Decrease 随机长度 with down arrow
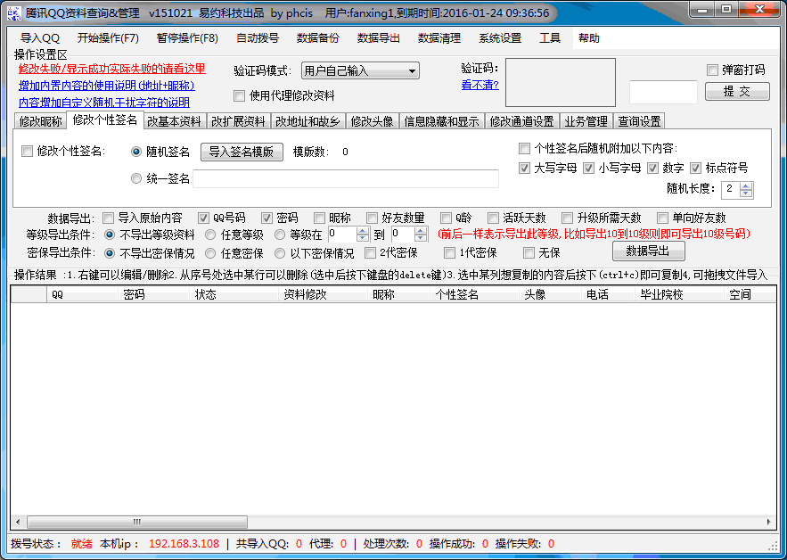Screen dimensions: 787x560 click(x=746, y=194)
